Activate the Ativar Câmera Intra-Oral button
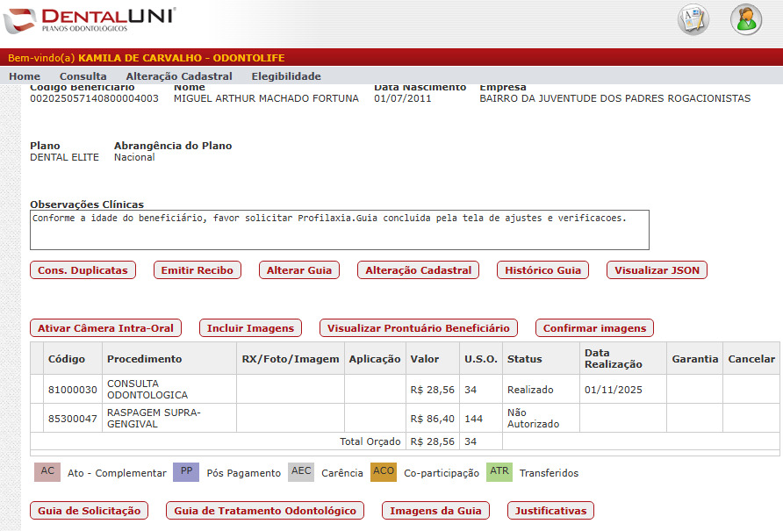The width and height of the screenshot is (783, 531). [x=106, y=328]
